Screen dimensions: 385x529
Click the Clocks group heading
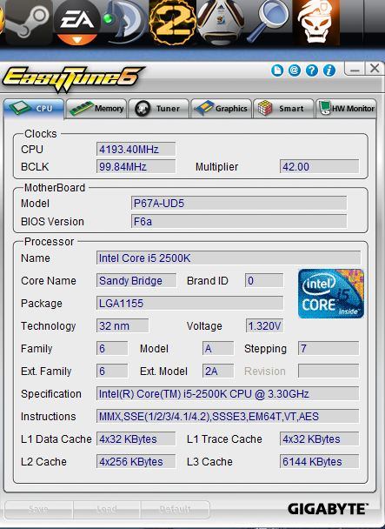point(41,134)
